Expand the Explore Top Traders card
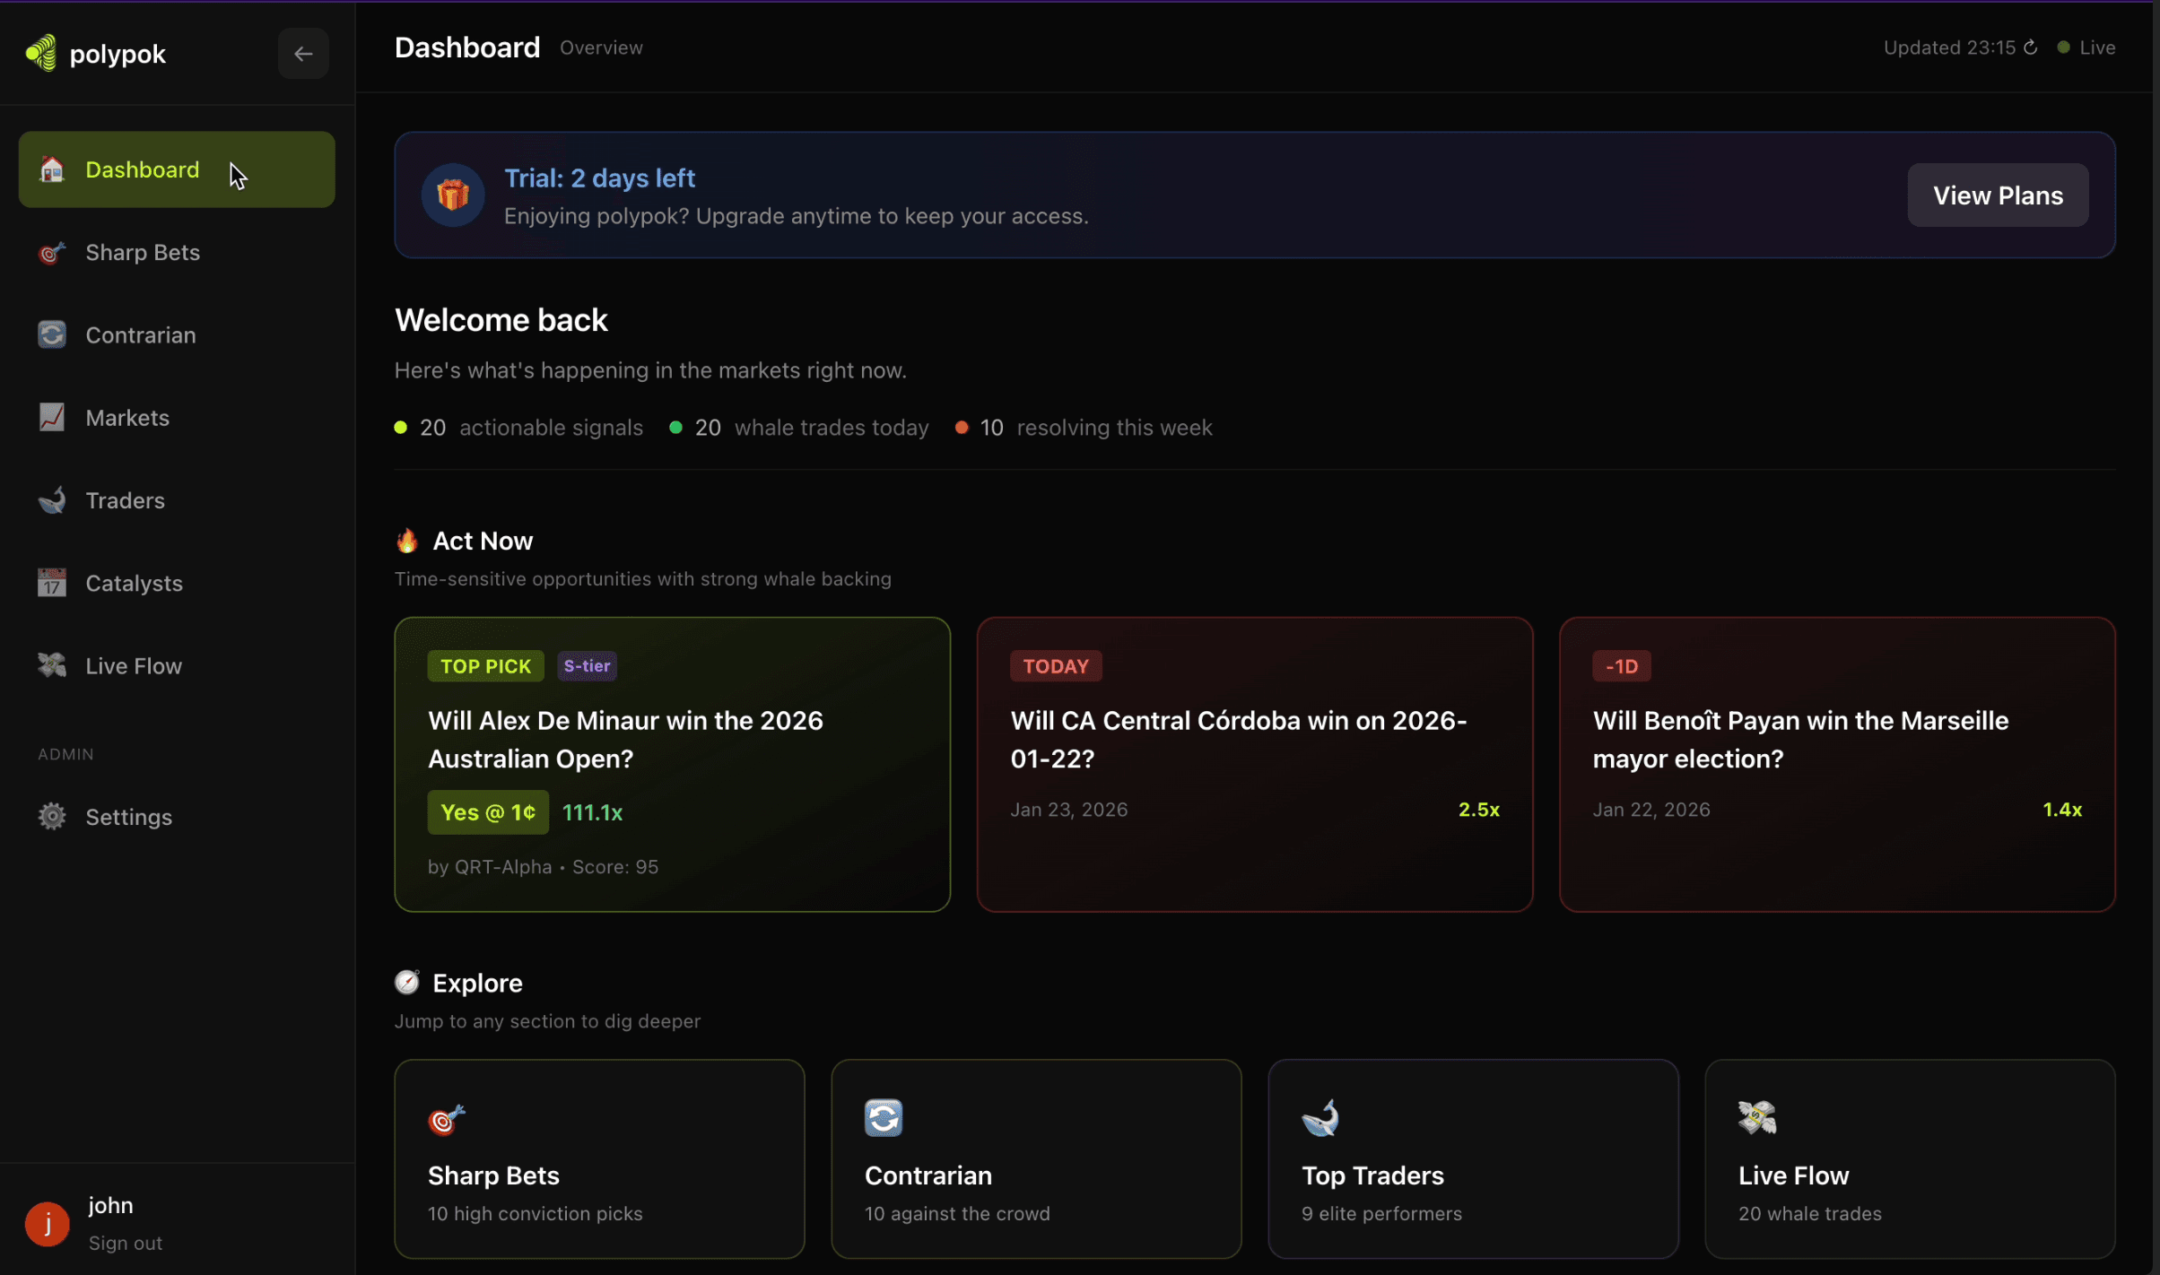Image resolution: width=2160 pixels, height=1275 pixels. pyautogui.click(x=1473, y=1159)
